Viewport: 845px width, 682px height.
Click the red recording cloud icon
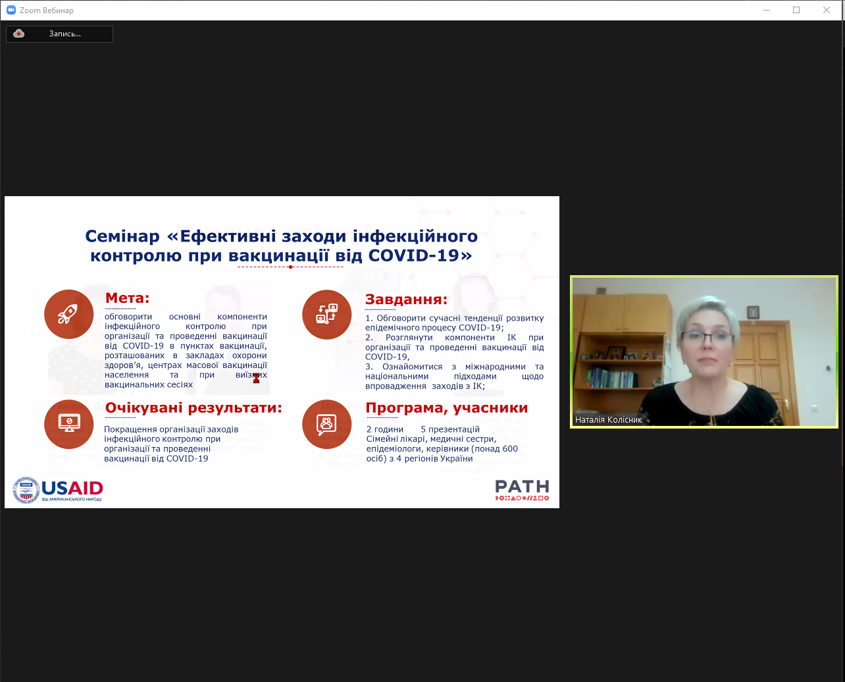19,34
